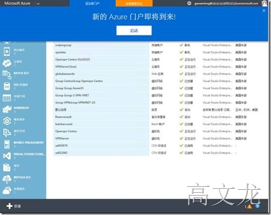Open the mobile services phone icon in sidebar
This screenshot has width=271, height=215.
7,52
